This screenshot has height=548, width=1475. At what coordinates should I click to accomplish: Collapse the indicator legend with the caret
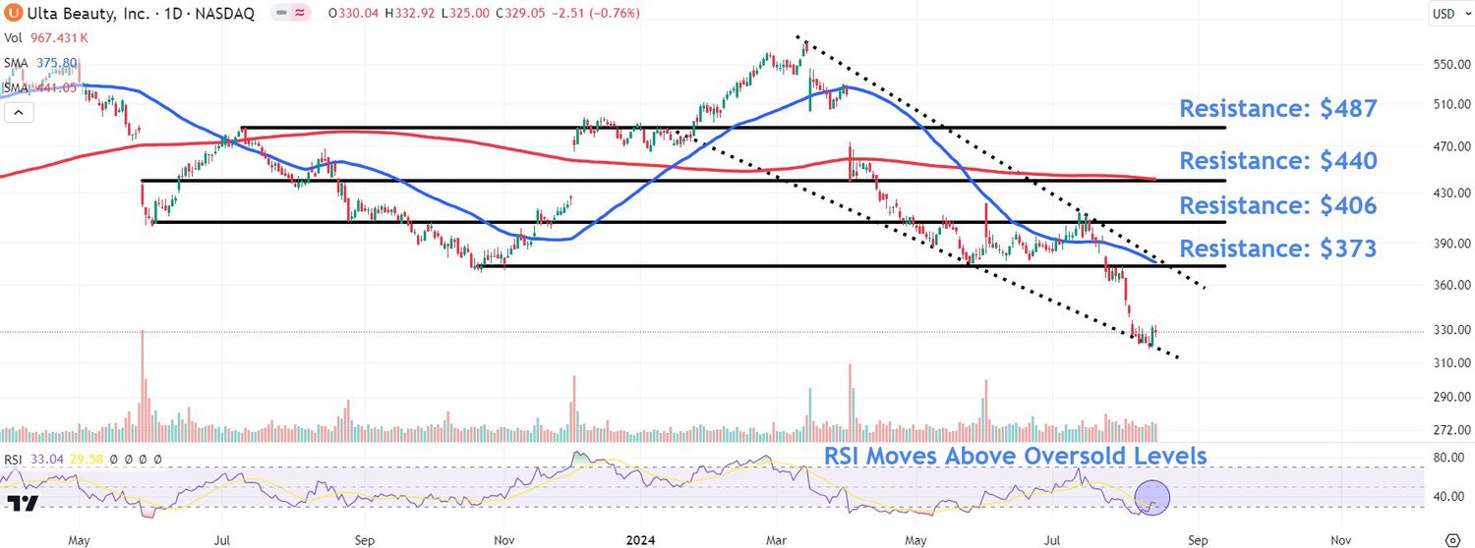click(17, 113)
